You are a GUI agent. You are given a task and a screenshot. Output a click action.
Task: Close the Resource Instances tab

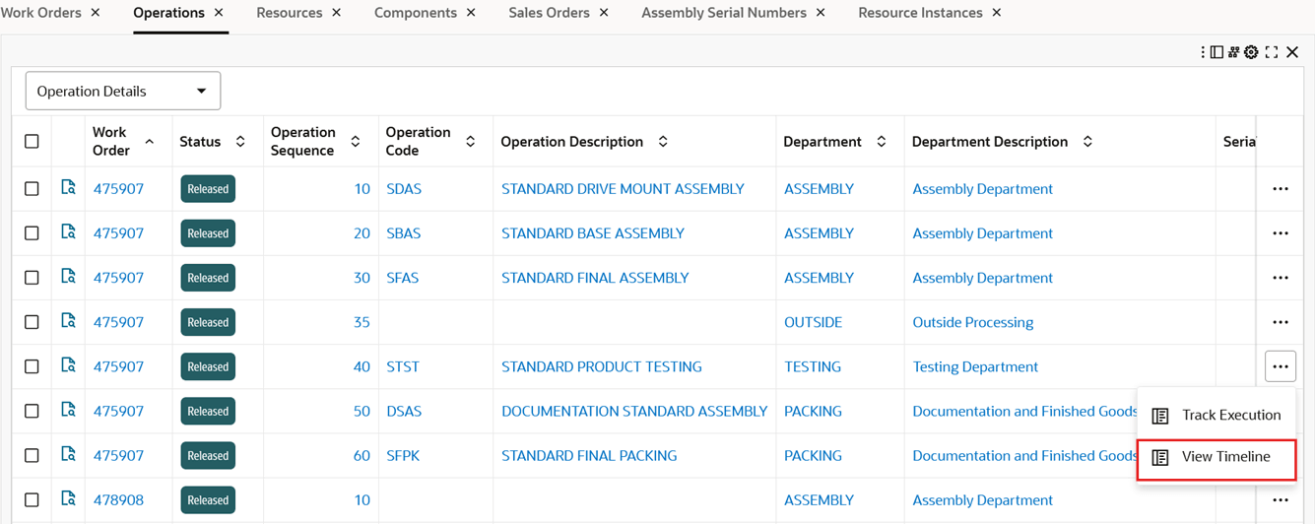point(997,13)
